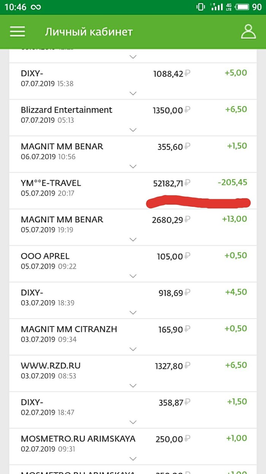Image resolution: width=266 pixels, height=474 pixels.
Task: Tap the vibrate mode status icon
Action: 200,7
